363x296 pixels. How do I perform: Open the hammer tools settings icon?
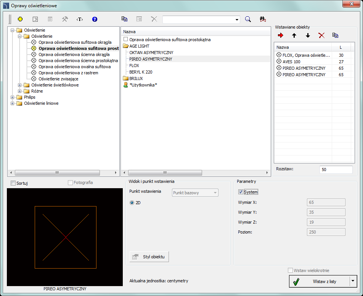coord(65,19)
